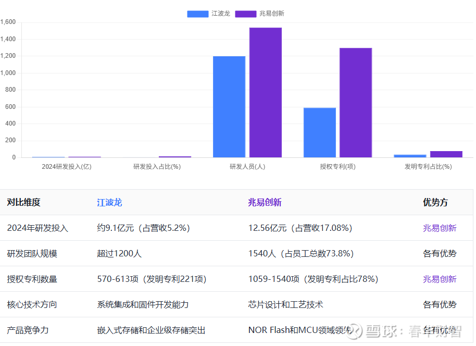Image resolution: width=476 pixels, height=346 pixels.
Task: Toggle the 兆易创新 purple legend swatch
Action: click(246, 14)
